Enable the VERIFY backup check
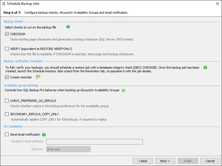This screenshot has width=222, height=166. [7, 49]
